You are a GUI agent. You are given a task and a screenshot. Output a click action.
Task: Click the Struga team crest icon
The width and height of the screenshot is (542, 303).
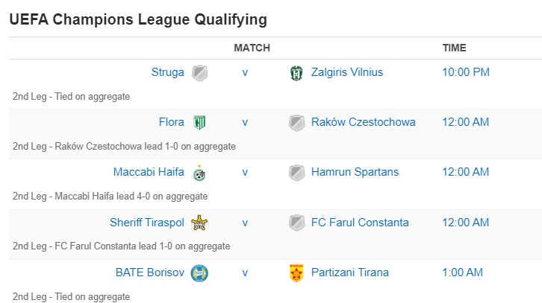199,73
